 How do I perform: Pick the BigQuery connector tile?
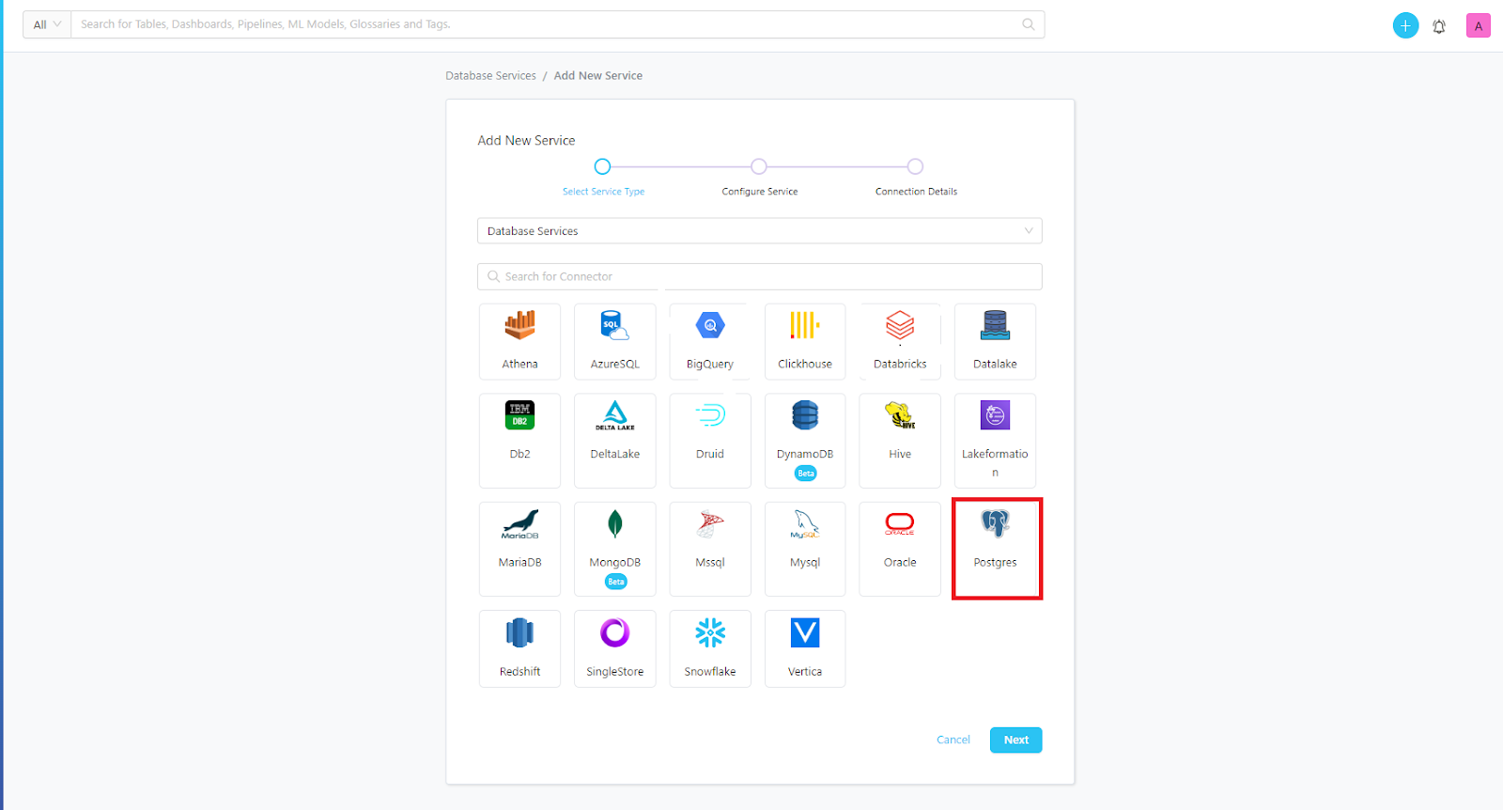click(x=709, y=327)
